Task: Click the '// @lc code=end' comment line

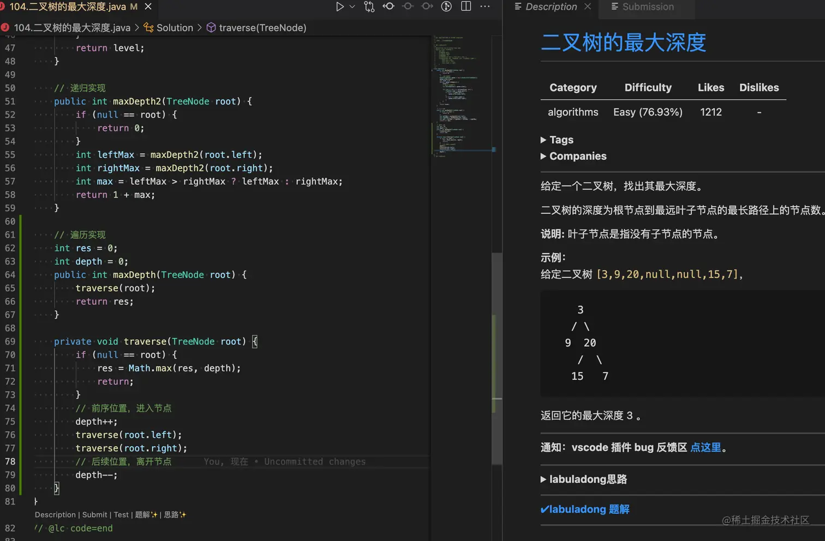Action: tap(74, 528)
